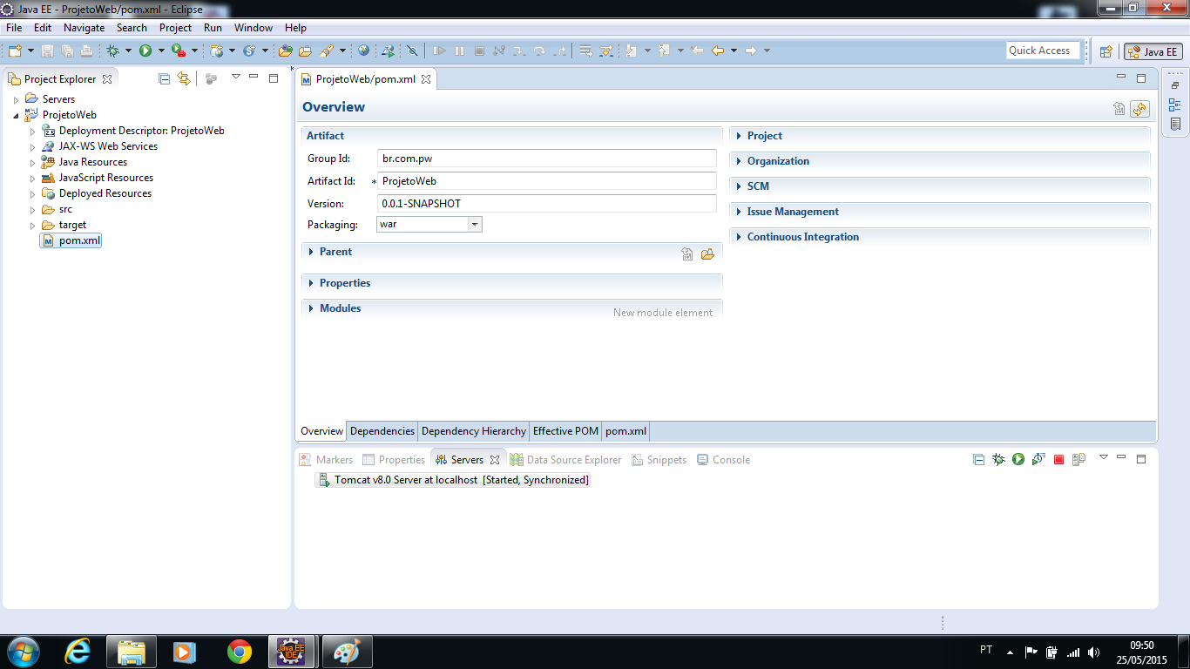Select pom.xml in Project Explorer

[71, 240]
